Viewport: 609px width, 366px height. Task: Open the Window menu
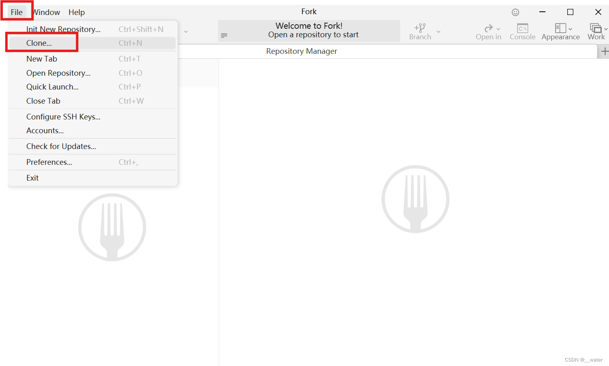click(x=46, y=12)
